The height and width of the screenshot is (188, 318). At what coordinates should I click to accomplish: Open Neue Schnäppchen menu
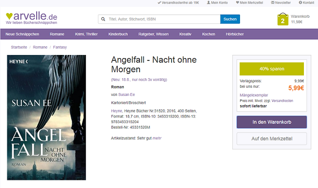(x=22, y=34)
